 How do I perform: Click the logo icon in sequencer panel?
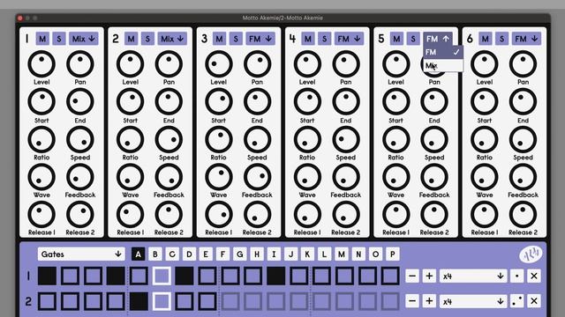pyautogui.click(x=531, y=254)
